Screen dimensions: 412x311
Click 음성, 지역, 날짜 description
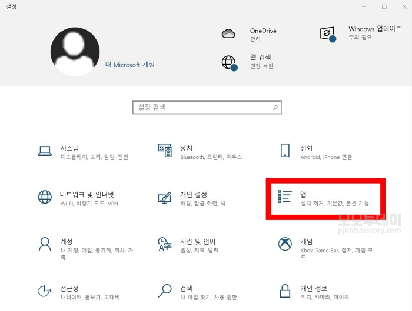(200, 250)
